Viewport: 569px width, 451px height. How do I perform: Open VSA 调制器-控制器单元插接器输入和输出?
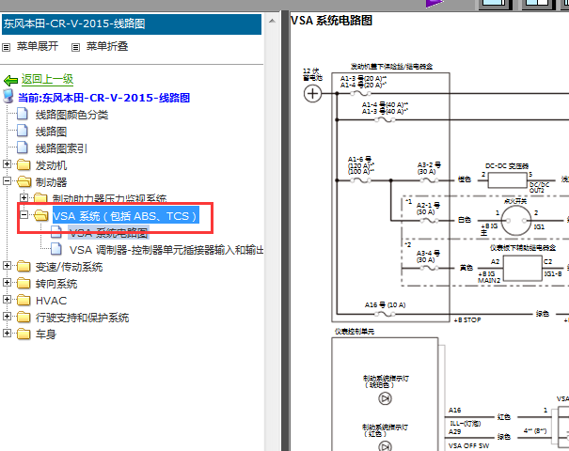click(x=166, y=250)
